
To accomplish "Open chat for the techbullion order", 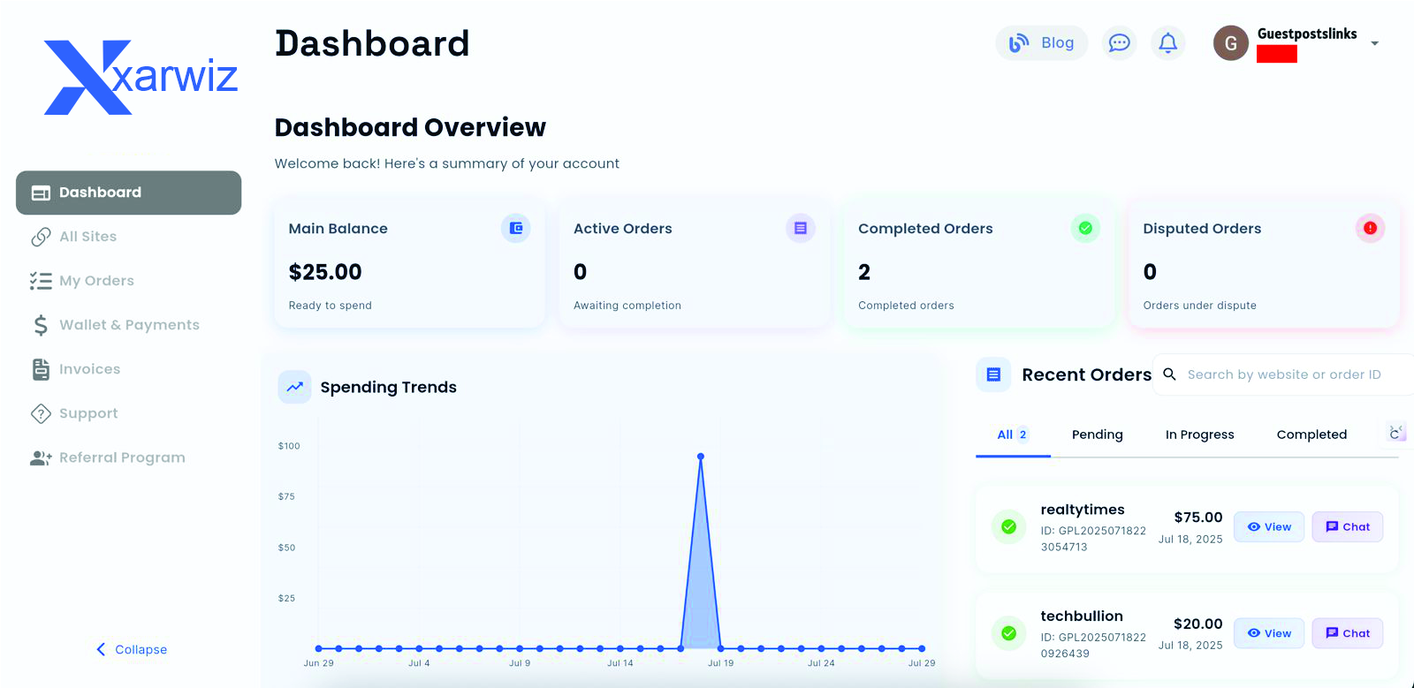I will [x=1348, y=633].
